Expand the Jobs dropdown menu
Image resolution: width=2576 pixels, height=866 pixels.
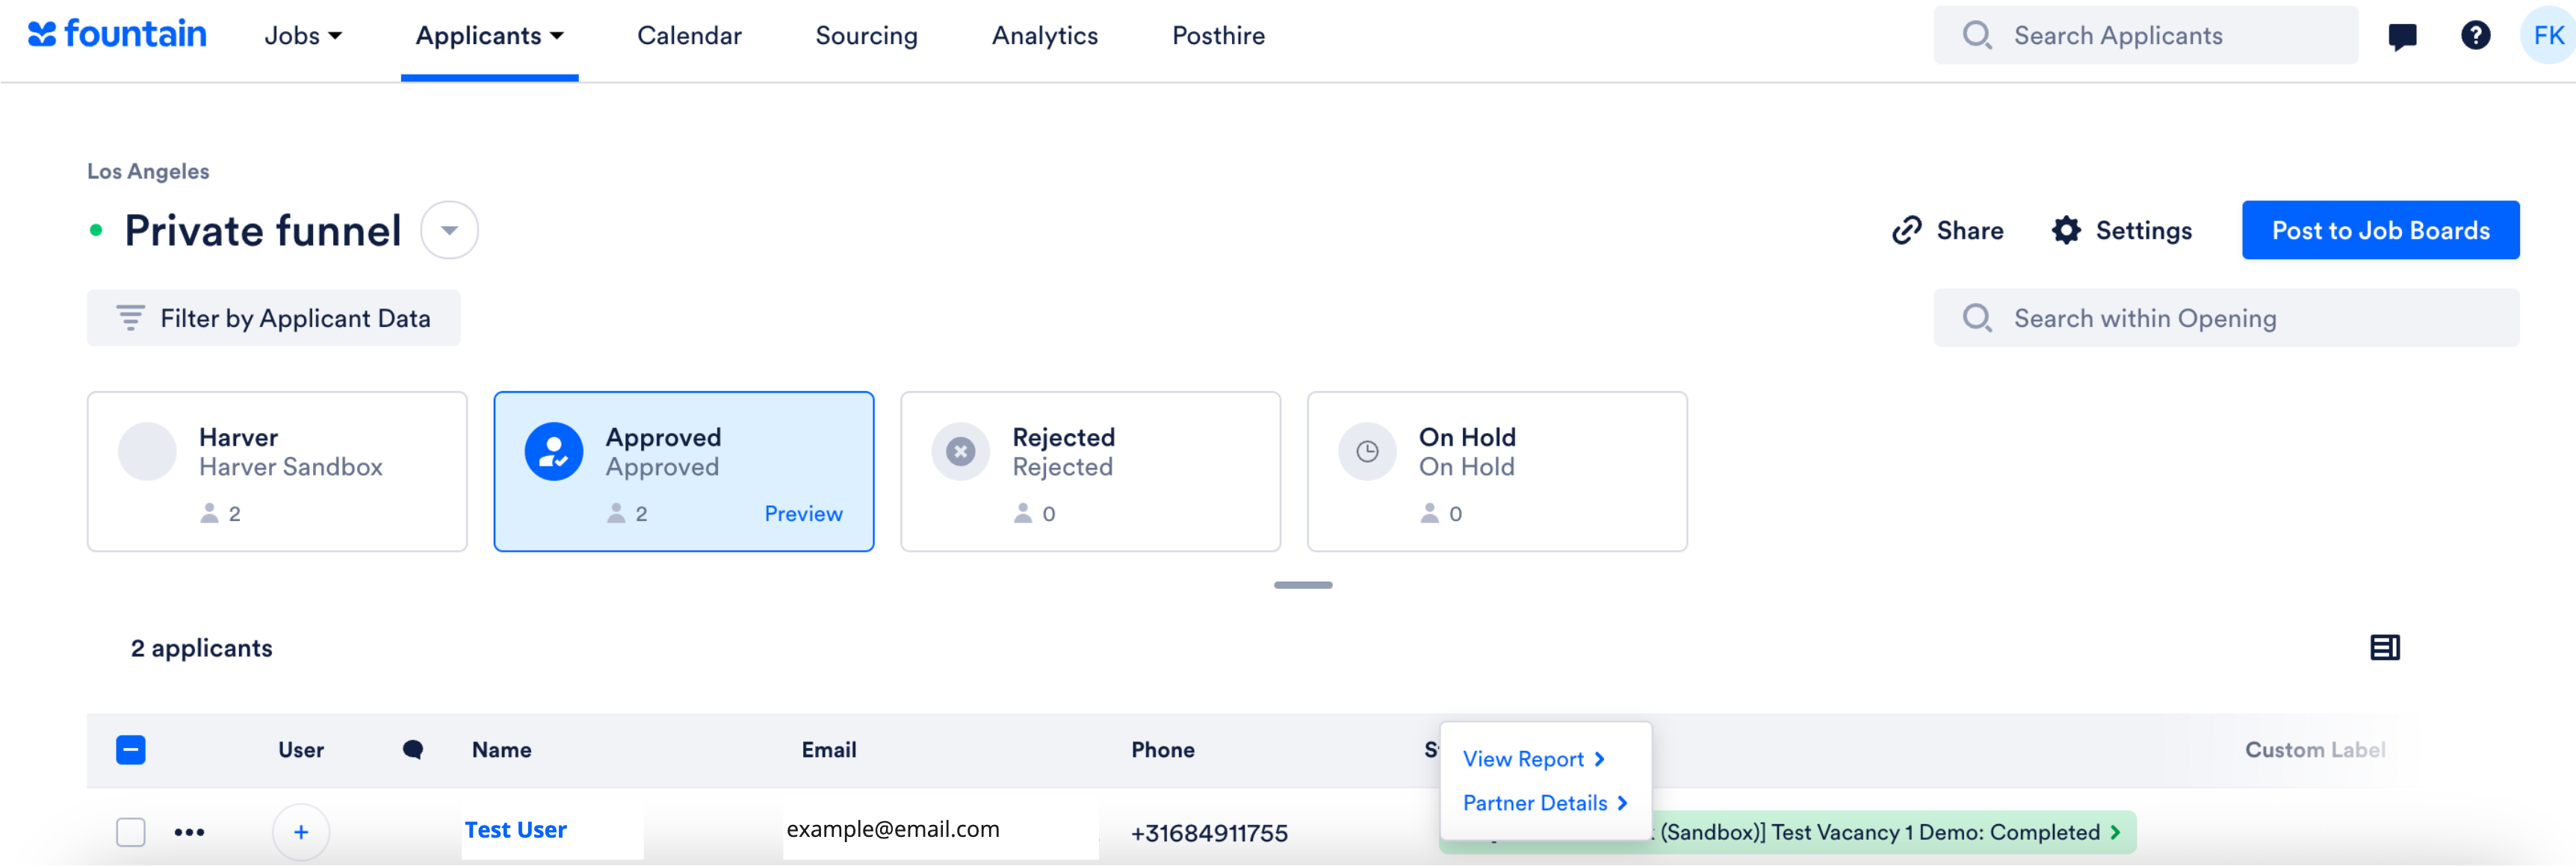click(303, 36)
